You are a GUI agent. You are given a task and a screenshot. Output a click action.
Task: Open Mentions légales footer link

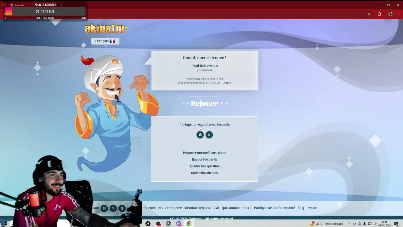coord(197,208)
